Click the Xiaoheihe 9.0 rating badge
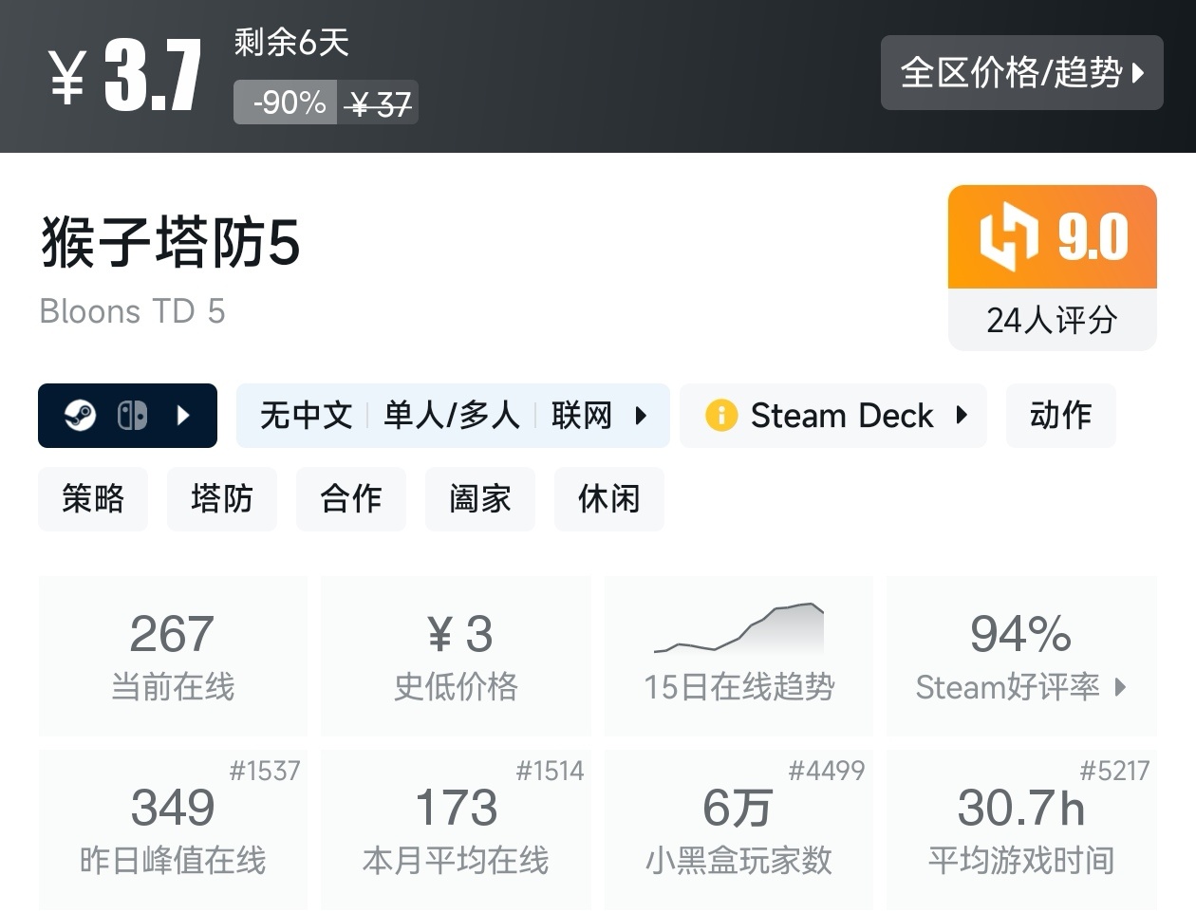1196x913 pixels. pos(1052,236)
